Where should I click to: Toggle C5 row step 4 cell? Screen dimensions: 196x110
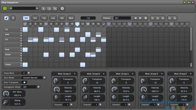(41, 30)
